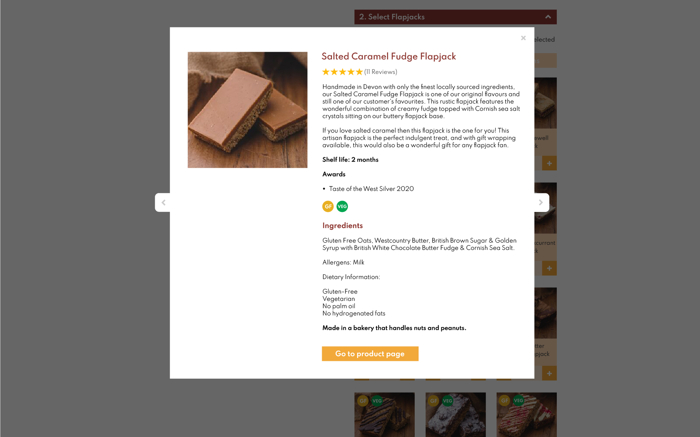The height and width of the screenshot is (437, 700).
Task: Click the Salted Caramel Fudge Flapjack title
Action: [388, 56]
